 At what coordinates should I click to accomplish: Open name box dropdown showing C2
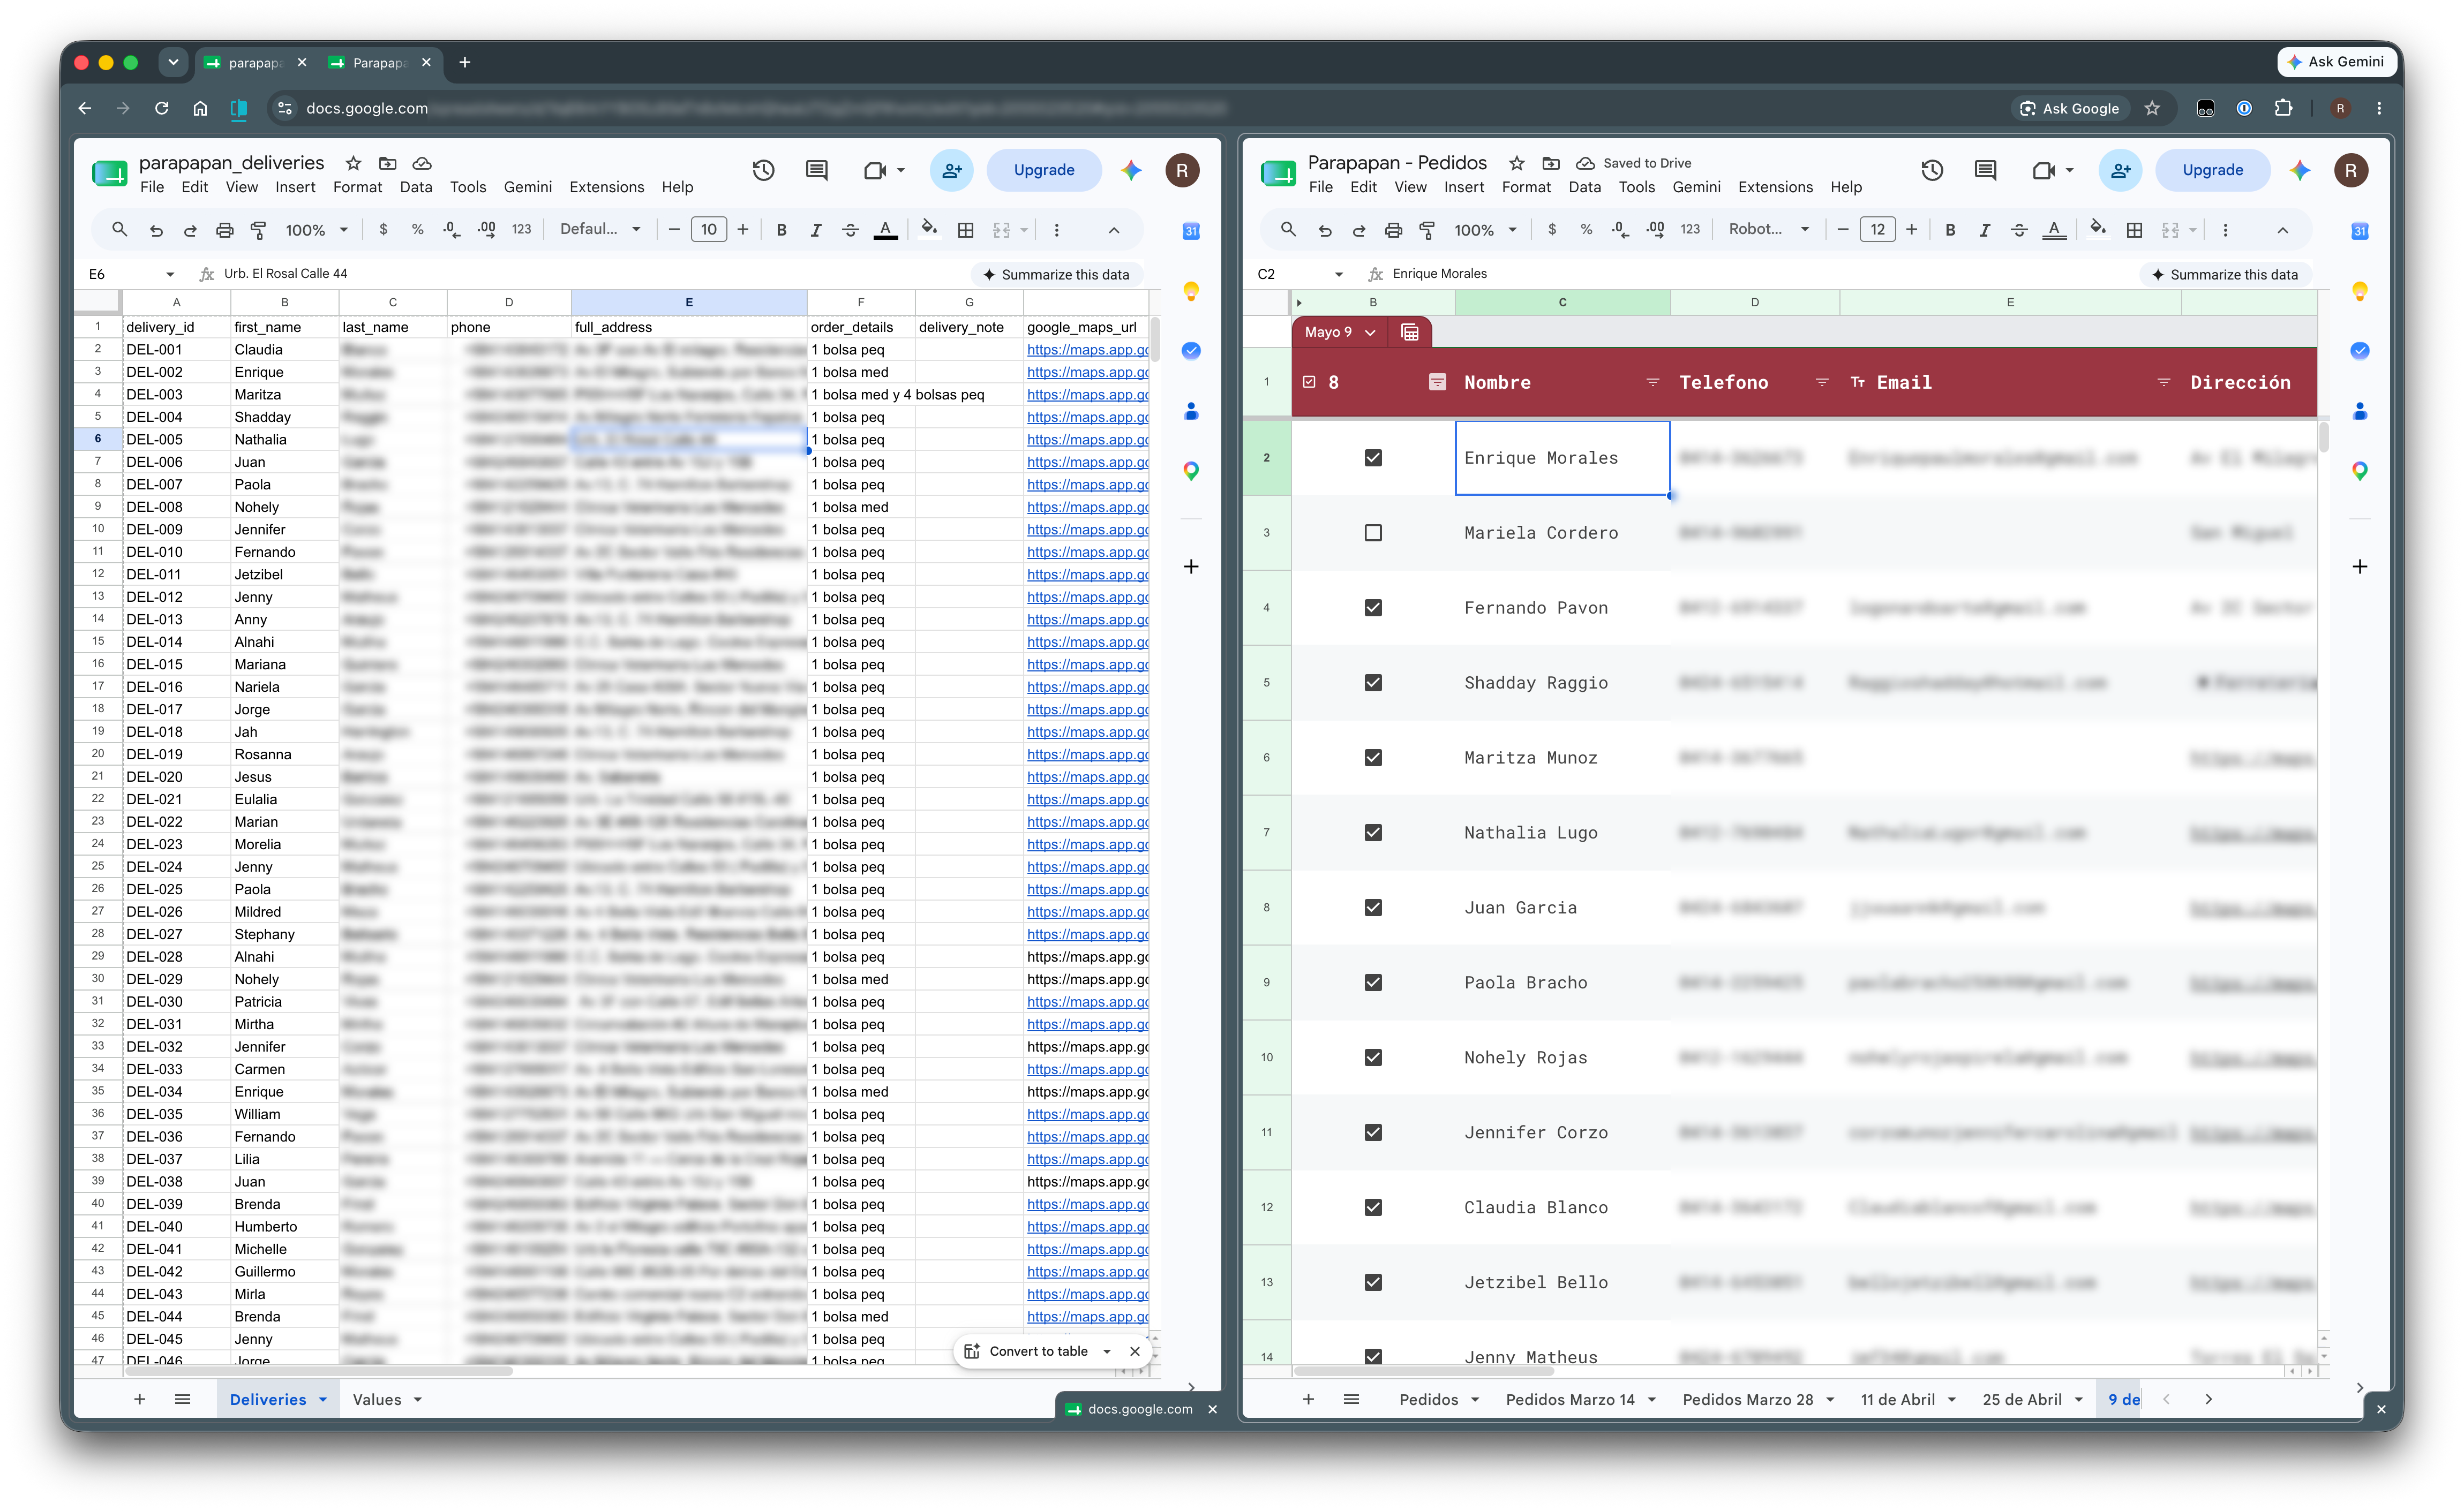pyautogui.click(x=1338, y=275)
